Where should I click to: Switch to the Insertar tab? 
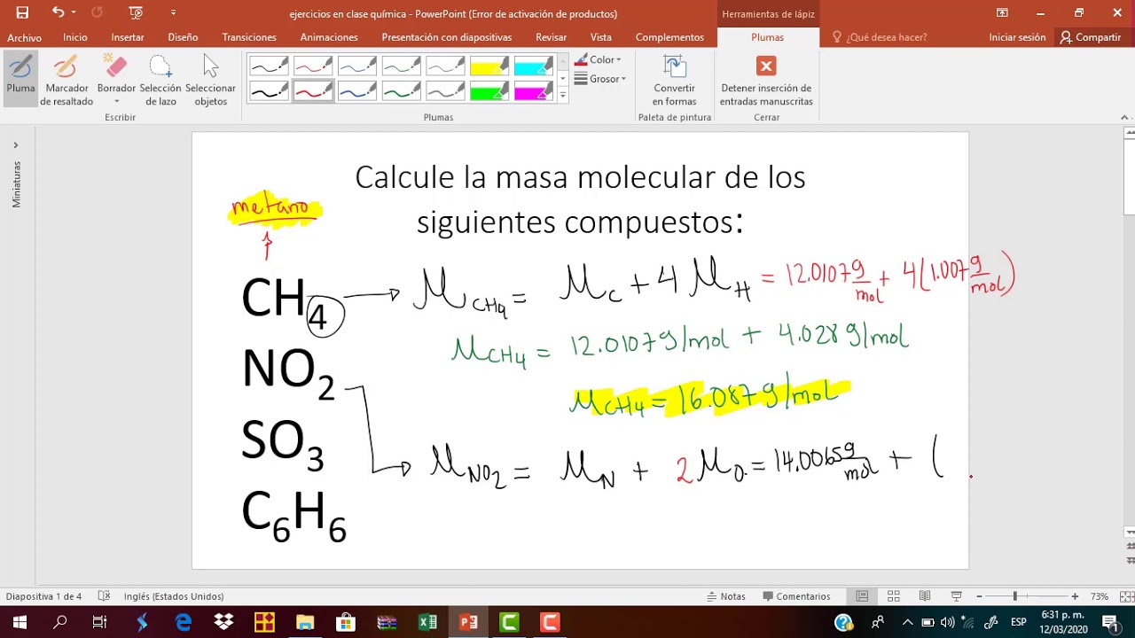(128, 37)
